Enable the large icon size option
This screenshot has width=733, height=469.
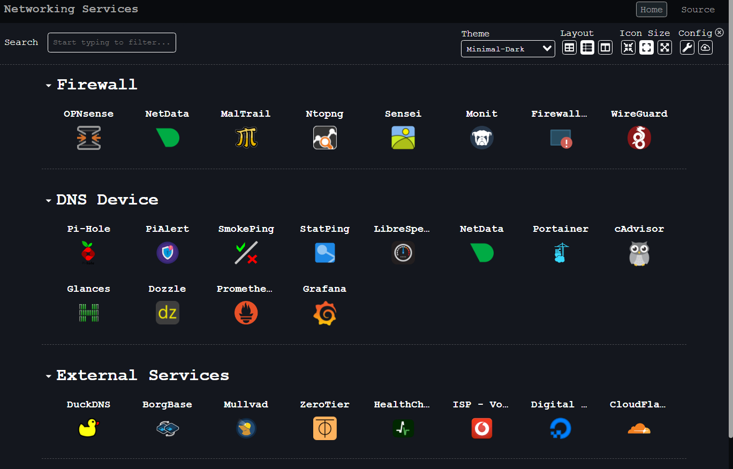pos(664,47)
